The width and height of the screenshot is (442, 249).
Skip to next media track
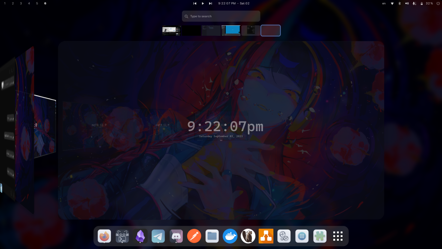(211, 3)
